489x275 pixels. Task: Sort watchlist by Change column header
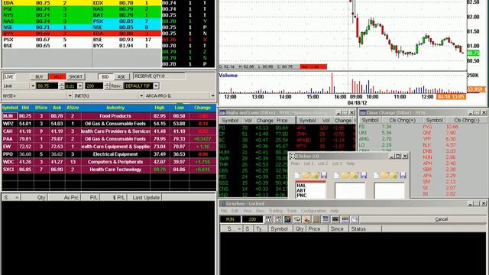202,108
